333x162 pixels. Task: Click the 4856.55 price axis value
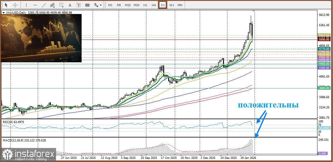point(324,45)
